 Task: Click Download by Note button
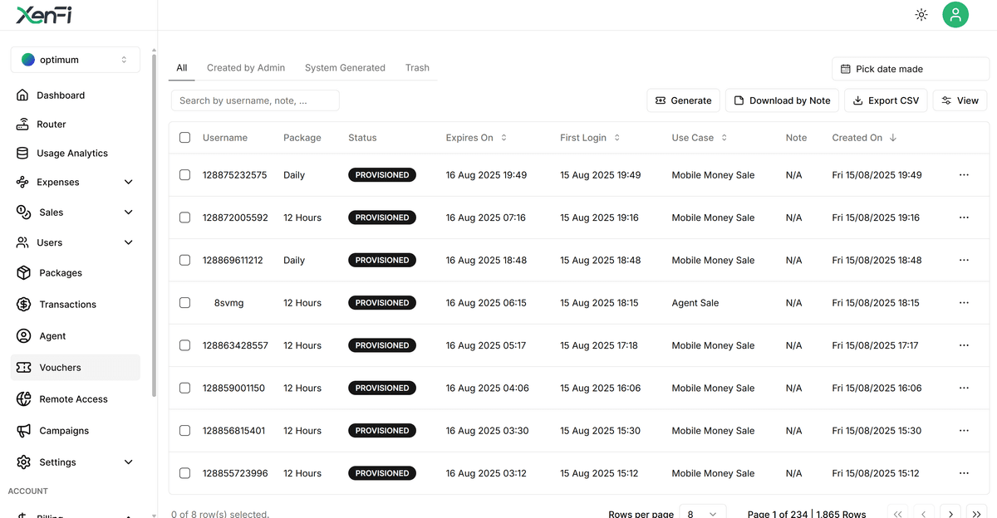click(x=781, y=100)
